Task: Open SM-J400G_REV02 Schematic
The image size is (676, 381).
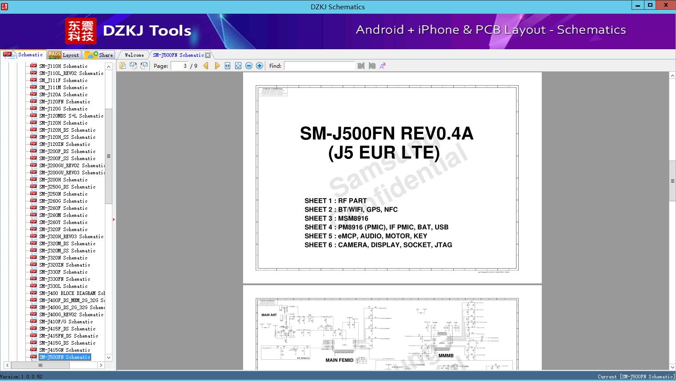Action: (x=71, y=314)
